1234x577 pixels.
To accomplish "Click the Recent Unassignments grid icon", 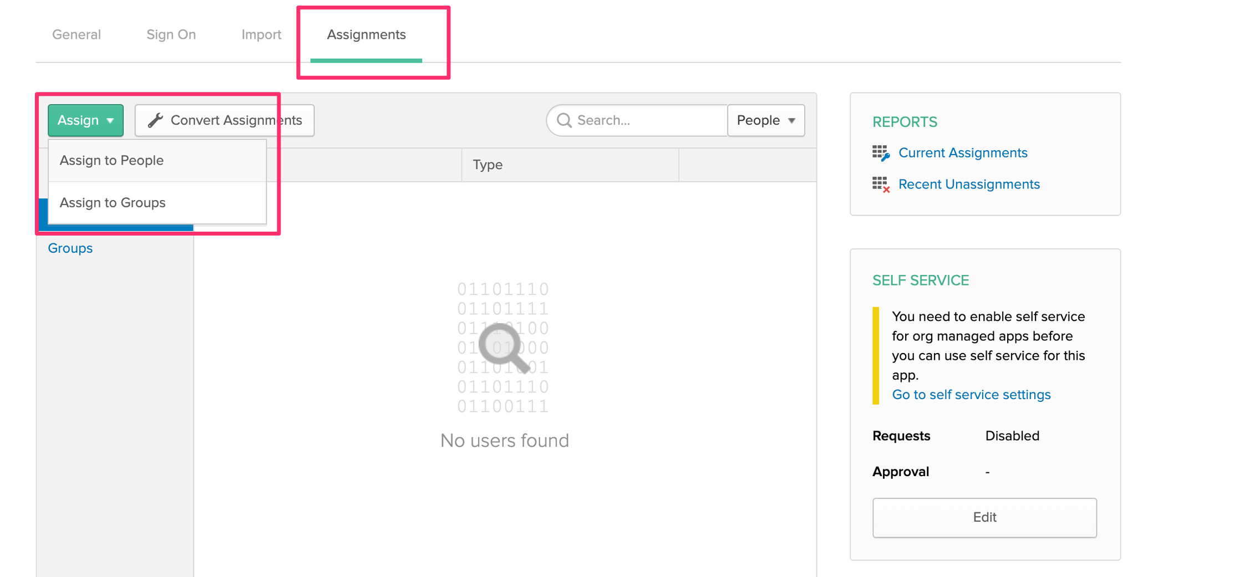I will tap(881, 185).
